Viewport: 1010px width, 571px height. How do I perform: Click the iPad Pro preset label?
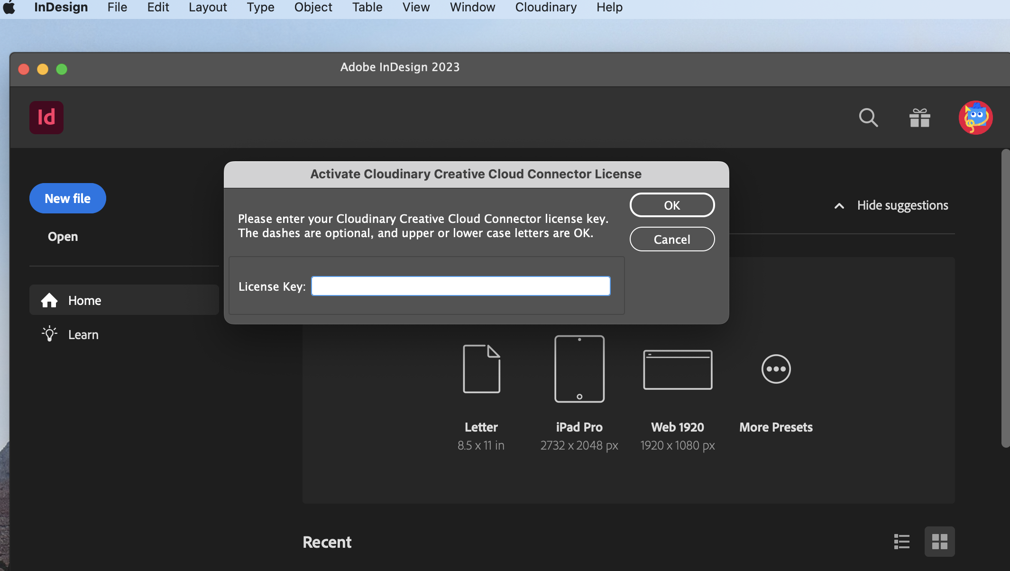click(579, 427)
